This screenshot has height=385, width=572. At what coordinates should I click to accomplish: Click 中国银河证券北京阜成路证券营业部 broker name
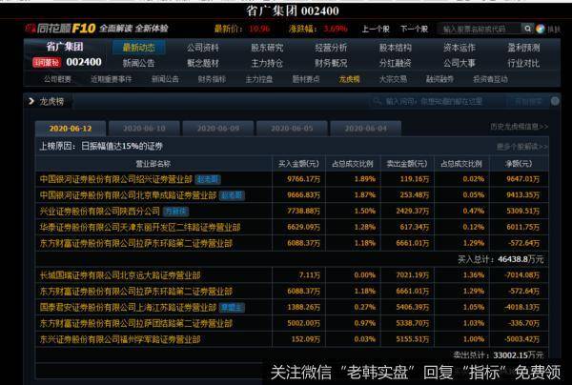[128, 195]
